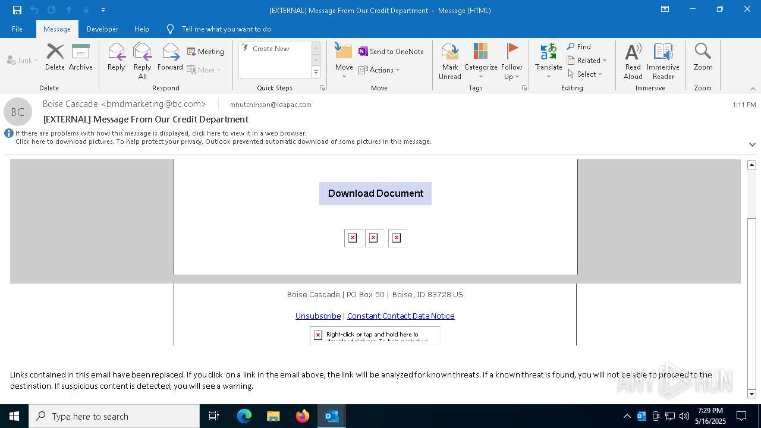Click Ribbon Display Options icon
Image resolution: width=761 pixels, height=428 pixels.
click(x=665, y=10)
